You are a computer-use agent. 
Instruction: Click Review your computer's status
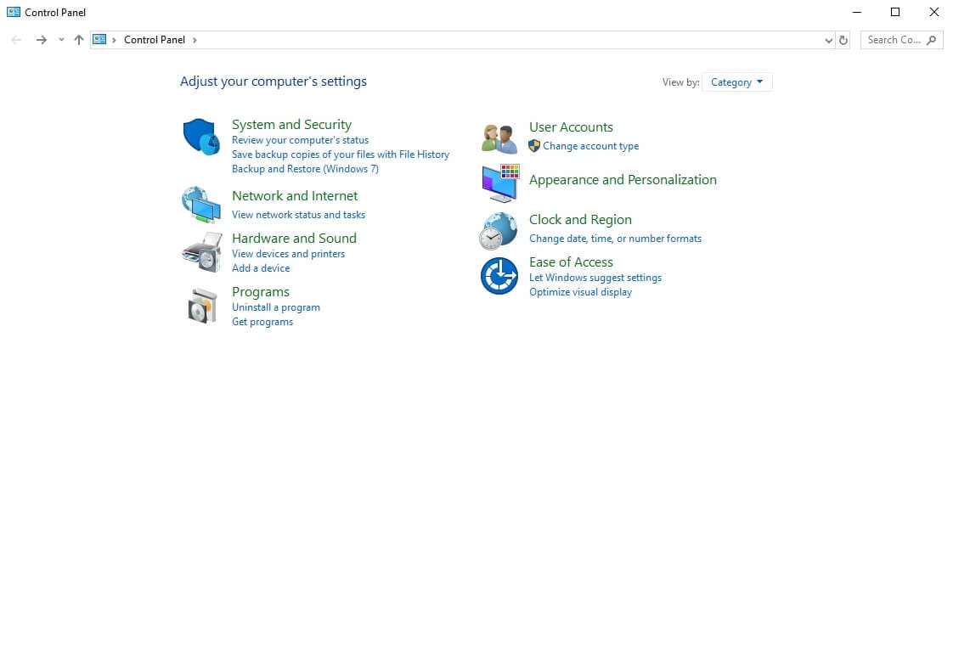(300, 140)
